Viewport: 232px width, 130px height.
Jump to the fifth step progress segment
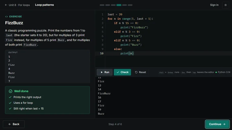click(x=124, y=5)
